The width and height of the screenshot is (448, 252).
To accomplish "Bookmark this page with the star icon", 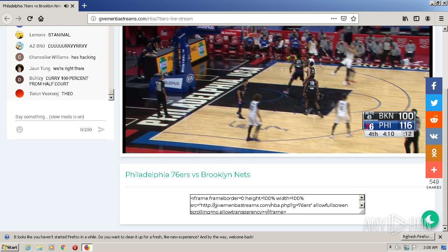I will pos(353,19).
